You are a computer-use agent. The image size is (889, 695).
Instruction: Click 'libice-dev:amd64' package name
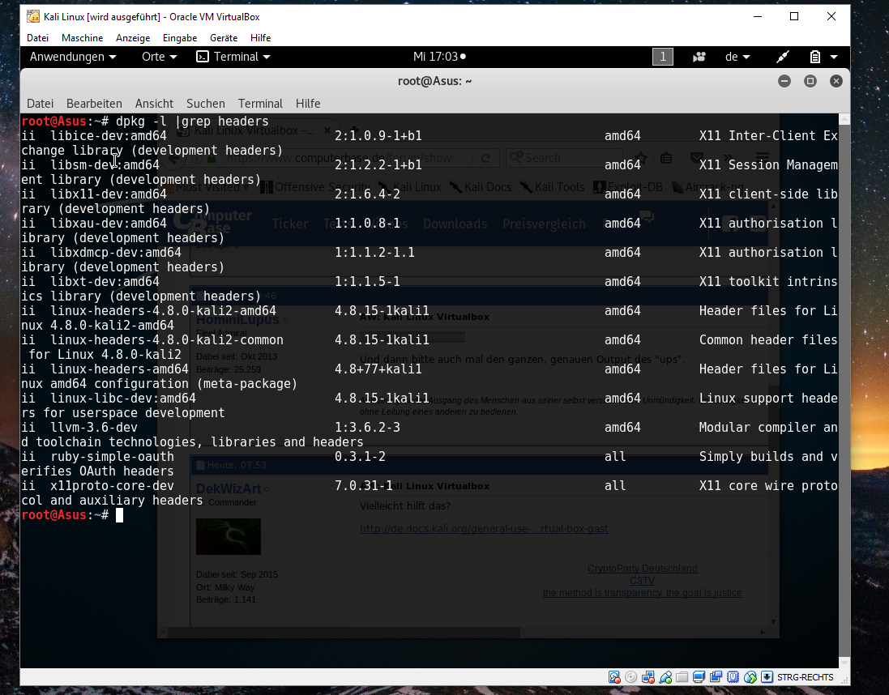pyautogui.click(x=109, y=136)
